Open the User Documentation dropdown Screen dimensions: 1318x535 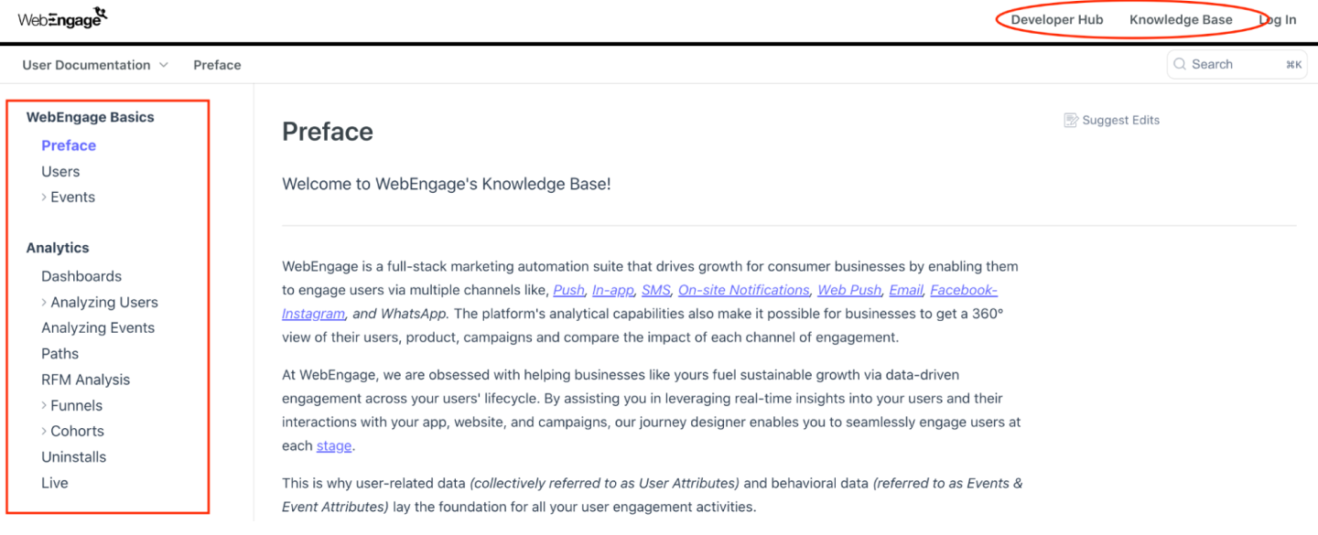[x=94, y=64]
